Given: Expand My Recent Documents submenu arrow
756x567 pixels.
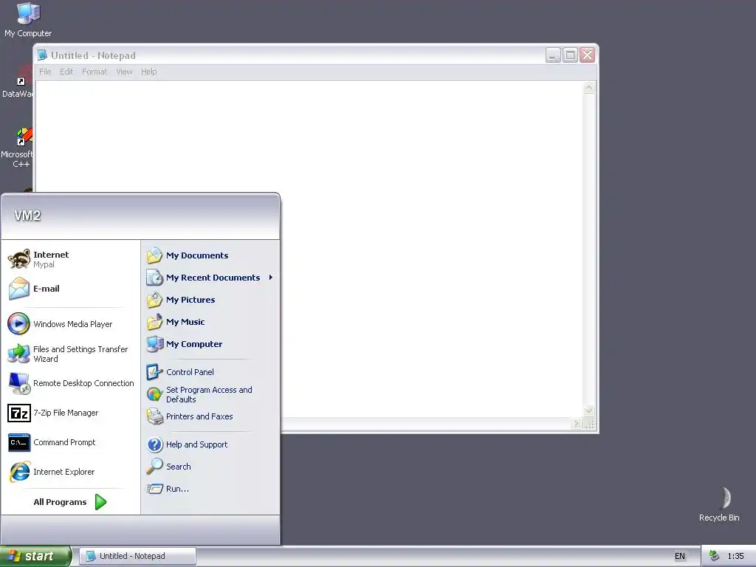Looking at the screenshot, I should coord(271,278).
